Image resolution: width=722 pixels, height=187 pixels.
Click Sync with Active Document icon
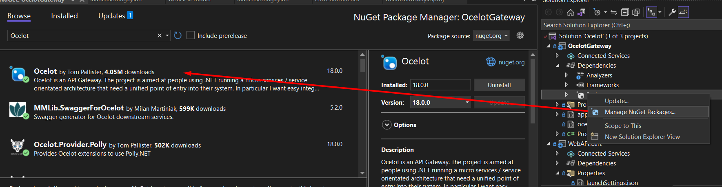pos(613,12)
